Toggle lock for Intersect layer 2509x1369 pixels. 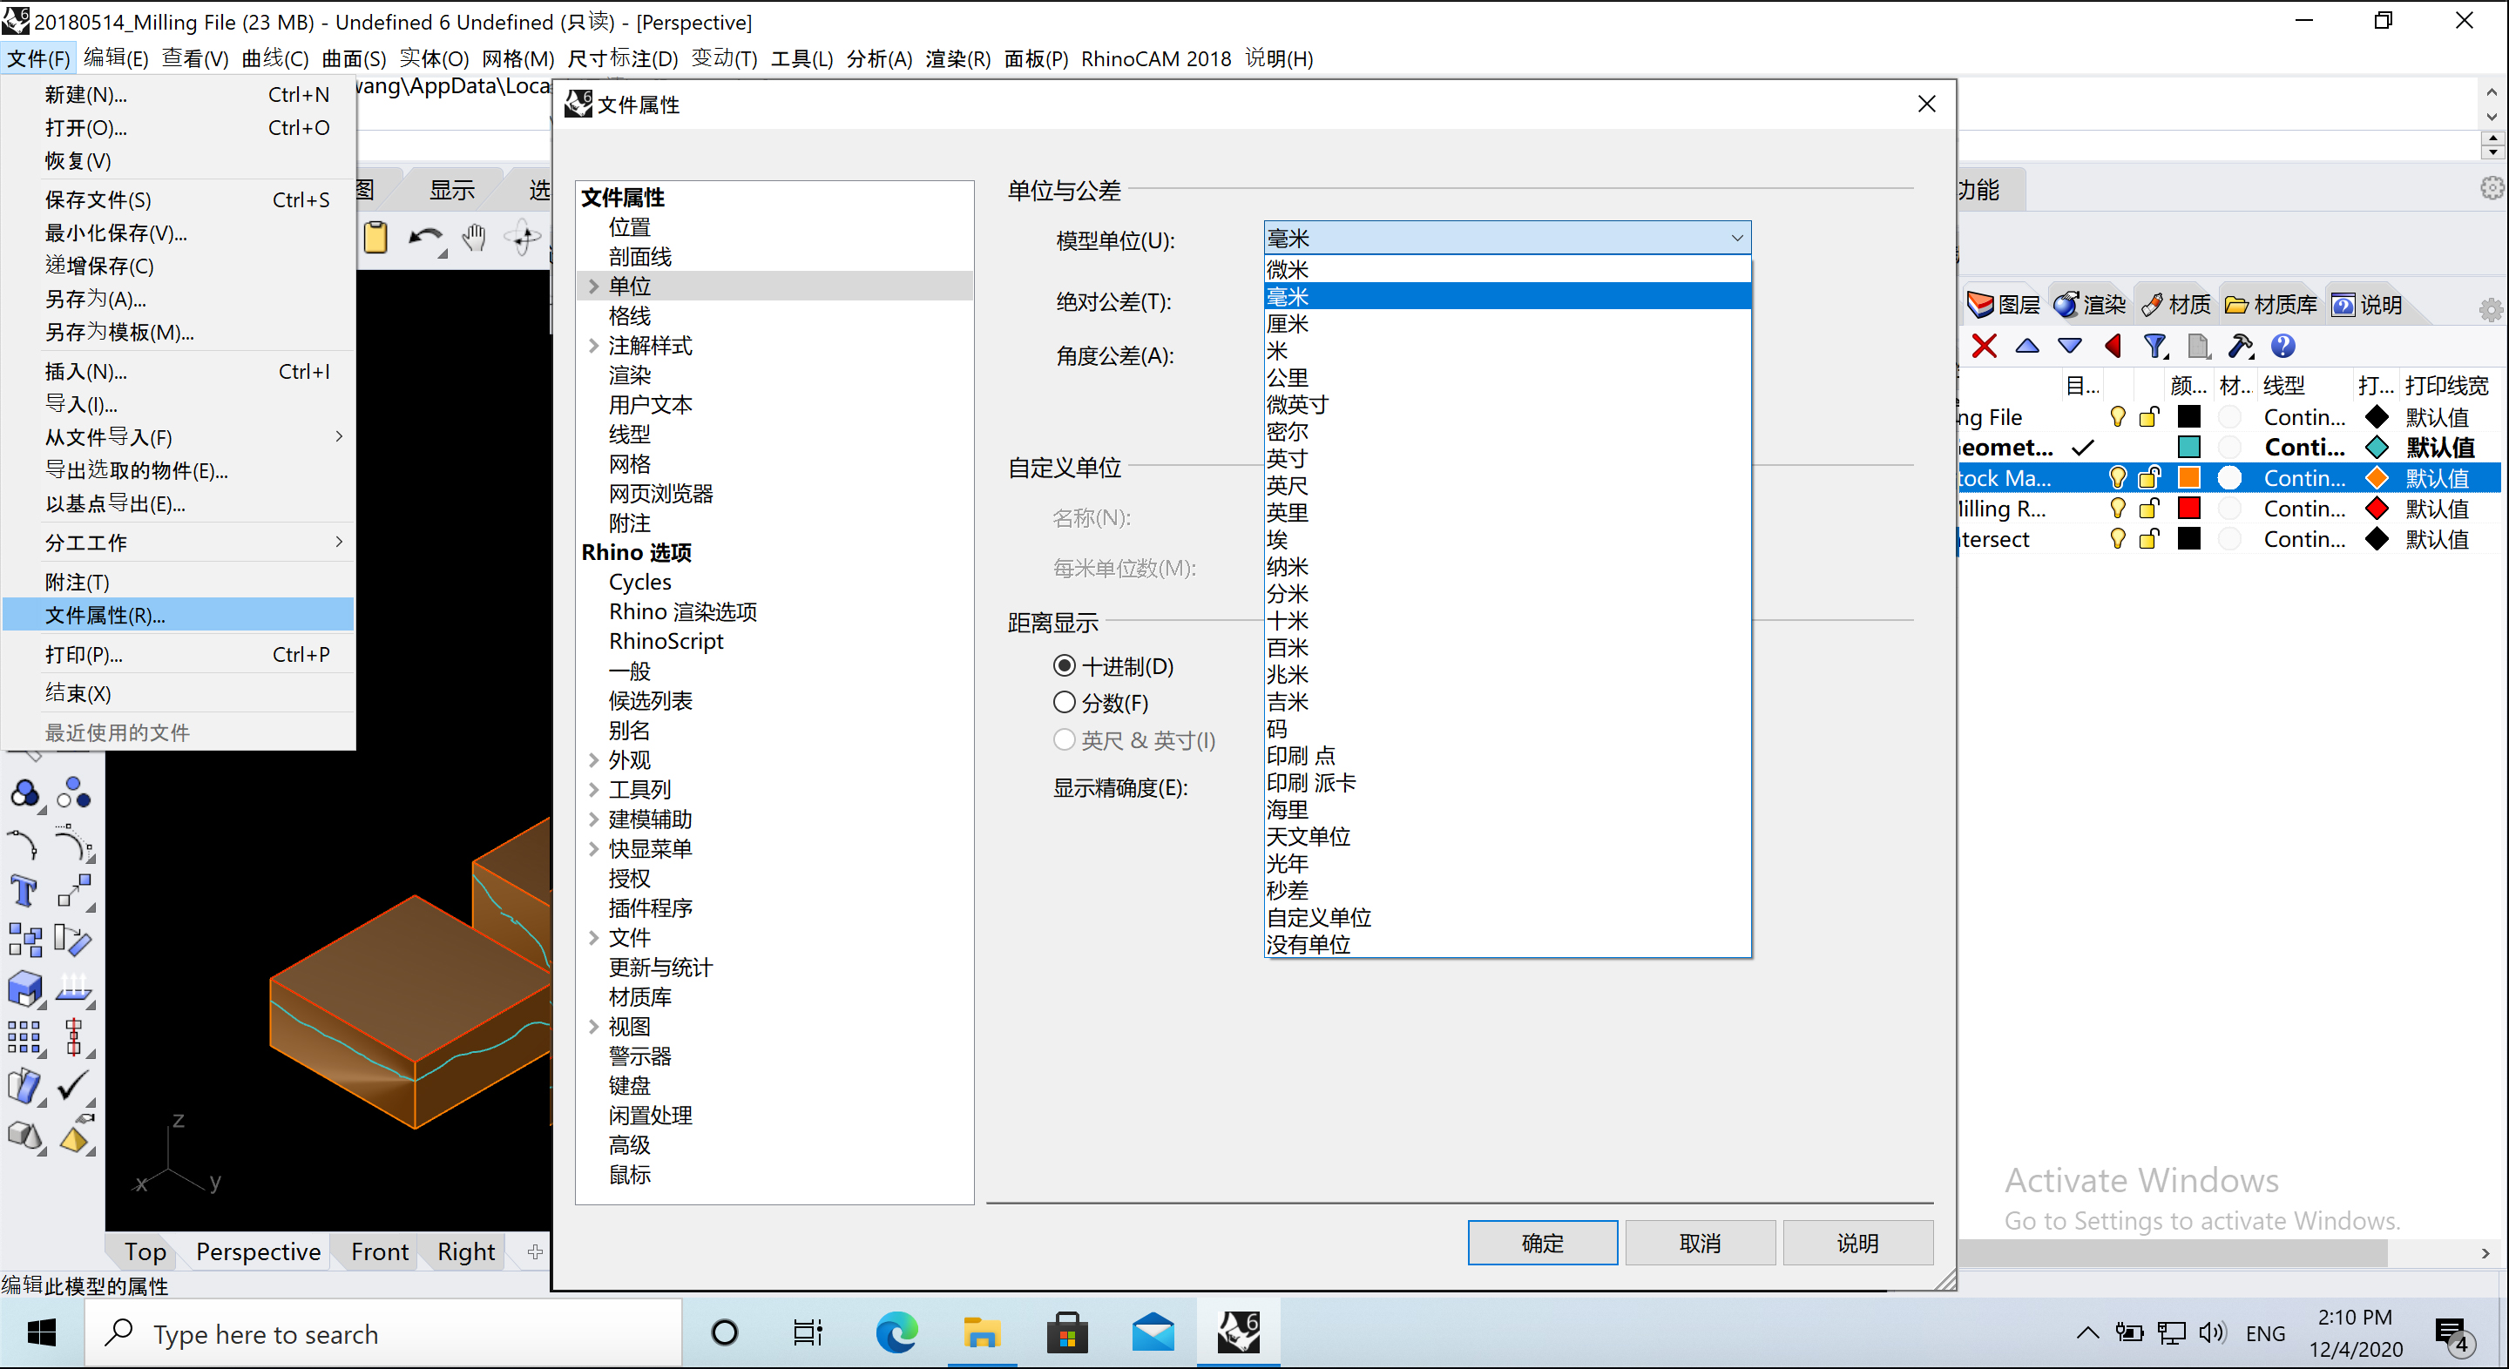tap(2149, 538)
